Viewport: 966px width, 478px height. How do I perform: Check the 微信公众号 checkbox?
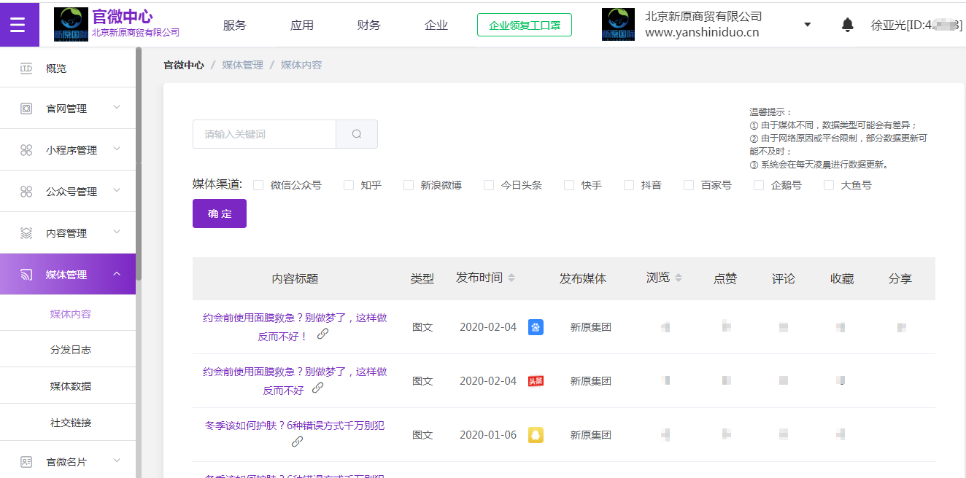click(x=258, y=185)
